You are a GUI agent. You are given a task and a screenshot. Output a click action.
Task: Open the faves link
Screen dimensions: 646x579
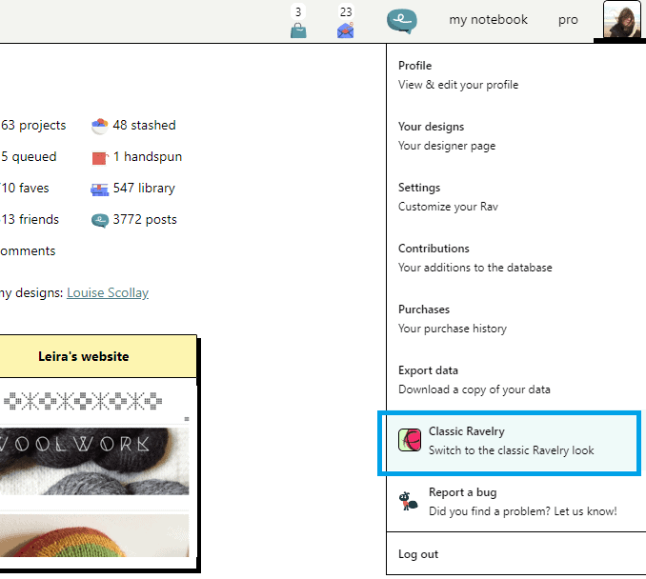click(25, 188)
